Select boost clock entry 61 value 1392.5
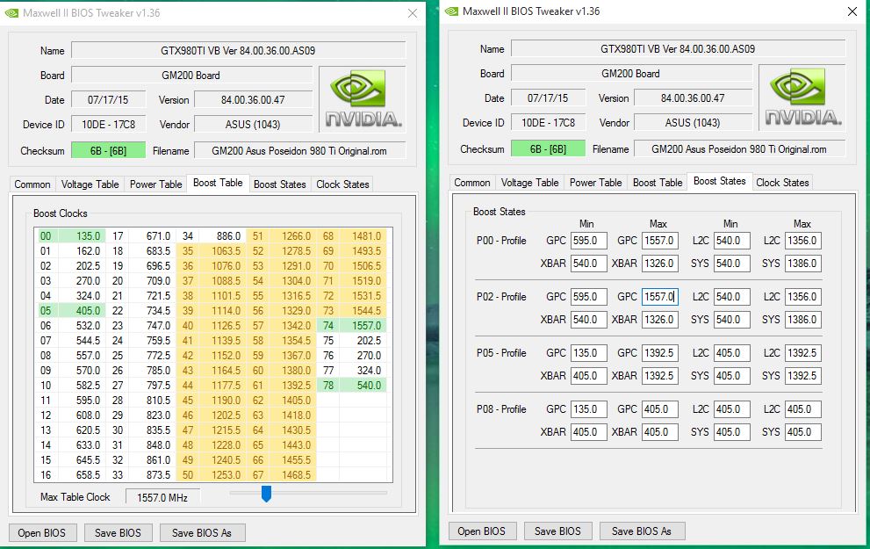Screen dimensions: 870x549 tap(292, 386)
